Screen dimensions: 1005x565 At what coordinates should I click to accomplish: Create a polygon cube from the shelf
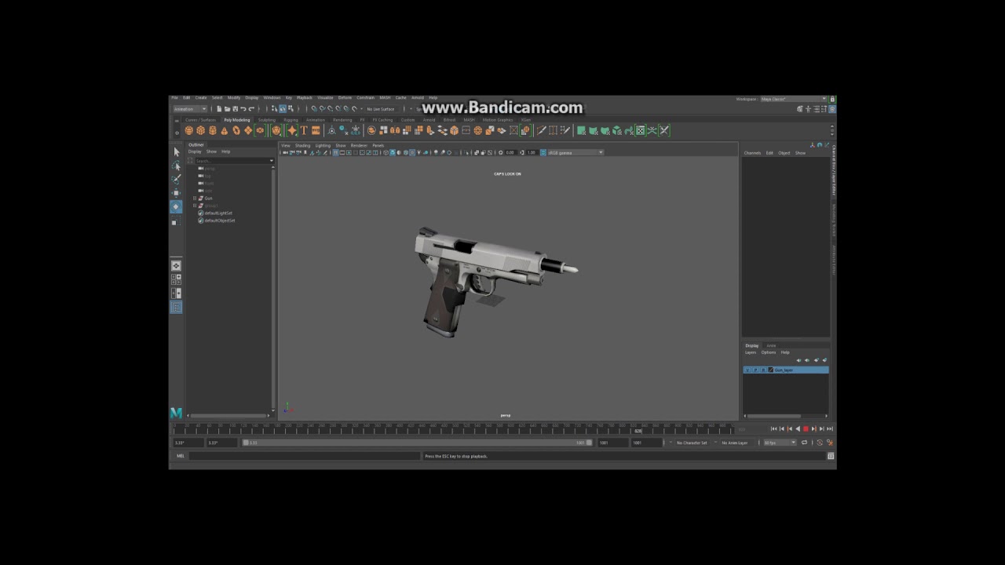[201, 130]
